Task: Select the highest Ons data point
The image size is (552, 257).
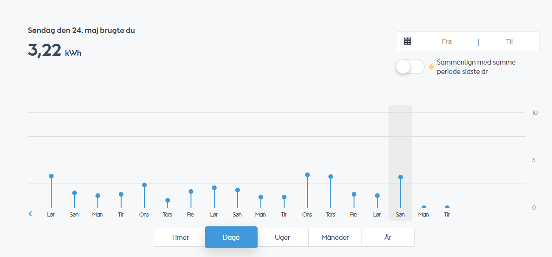Action: (x=307, y=175)
